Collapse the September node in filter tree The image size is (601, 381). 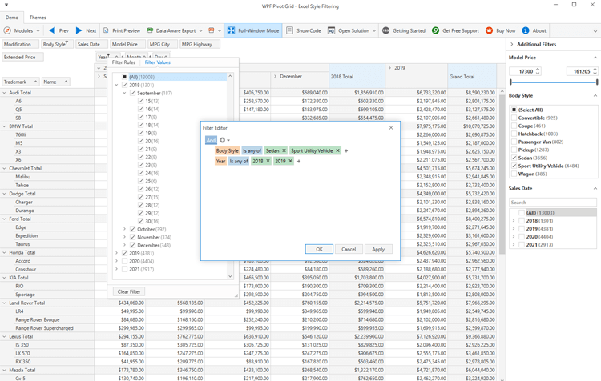(x=125, y=94)
